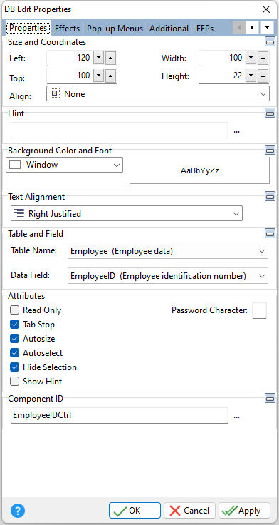
Task: Collapse the Background Color and Font section
Action: tap(270, 150)
